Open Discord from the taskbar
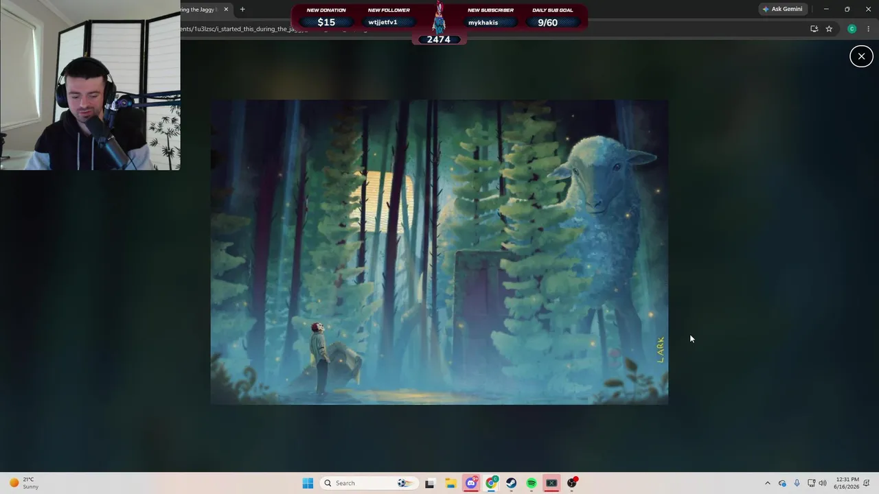 tap(471, 483)
